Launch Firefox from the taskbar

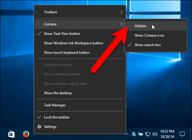(26, 134)
